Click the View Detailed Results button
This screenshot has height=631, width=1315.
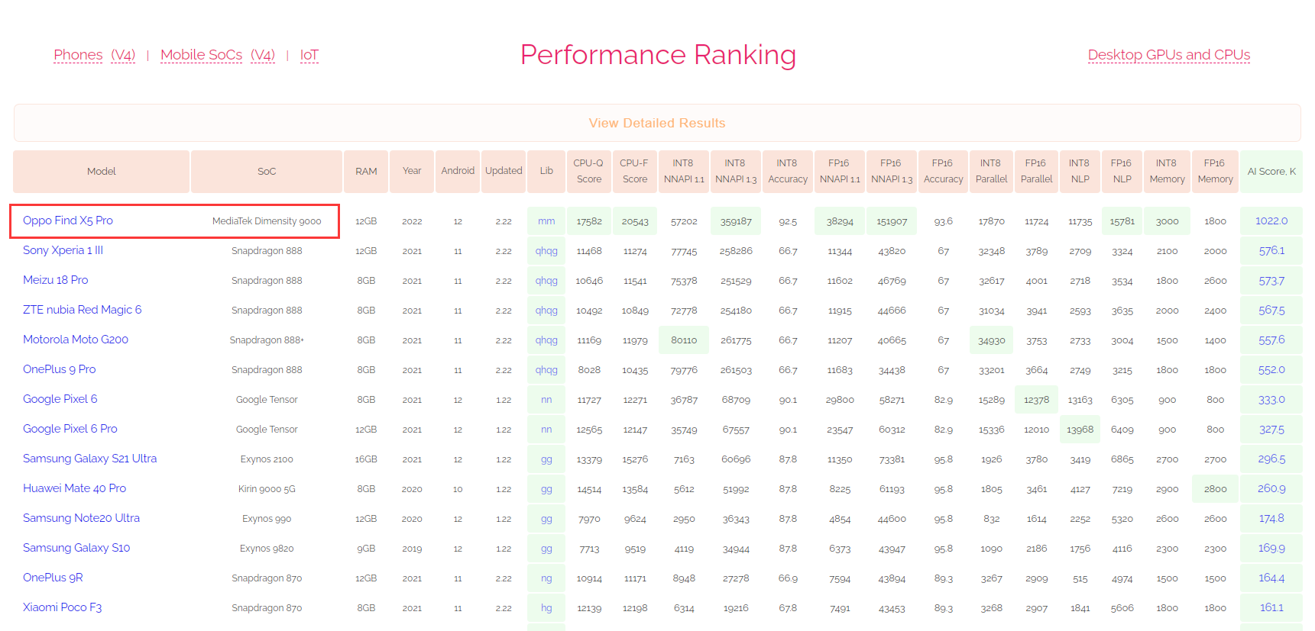pyautogui.click(x=656, y=123)
